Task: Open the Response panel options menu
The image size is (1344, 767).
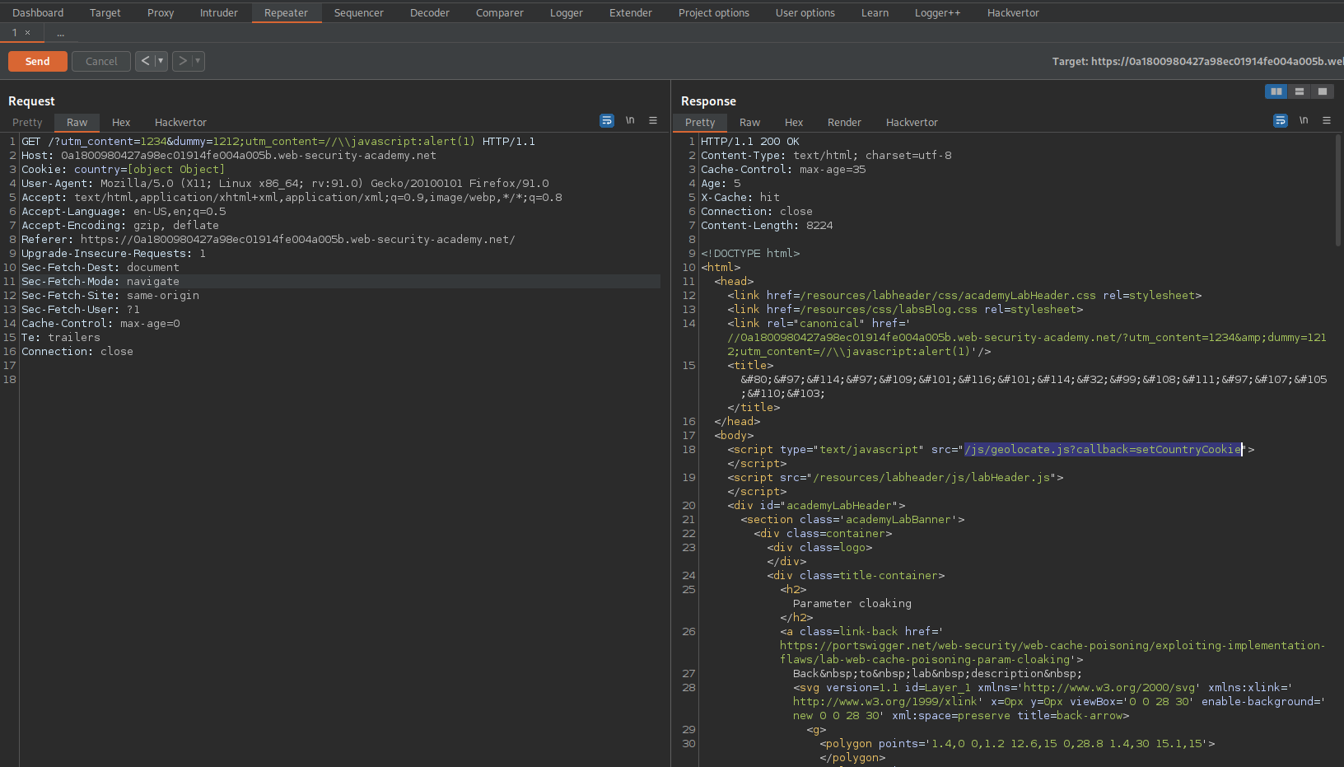Action: 1327,120
